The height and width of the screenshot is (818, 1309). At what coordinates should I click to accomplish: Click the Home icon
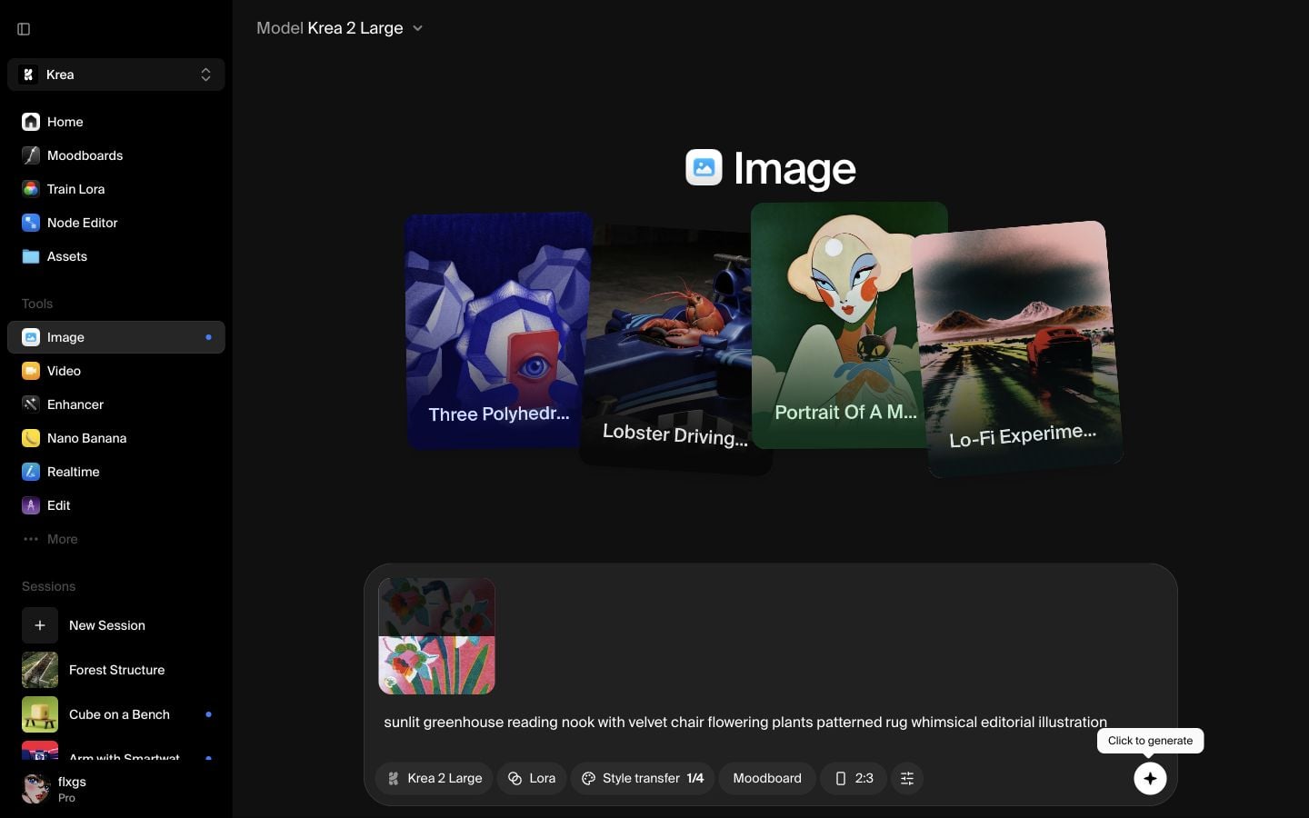click(31, 122)
